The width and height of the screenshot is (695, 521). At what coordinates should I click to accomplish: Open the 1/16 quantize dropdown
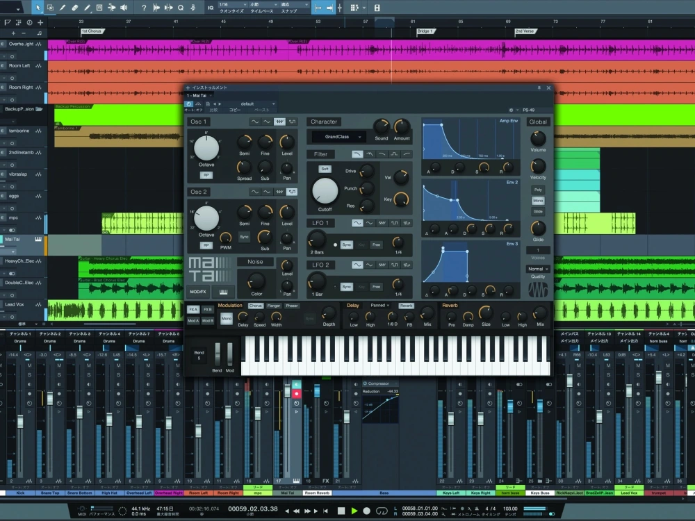(x=234, y=4)
